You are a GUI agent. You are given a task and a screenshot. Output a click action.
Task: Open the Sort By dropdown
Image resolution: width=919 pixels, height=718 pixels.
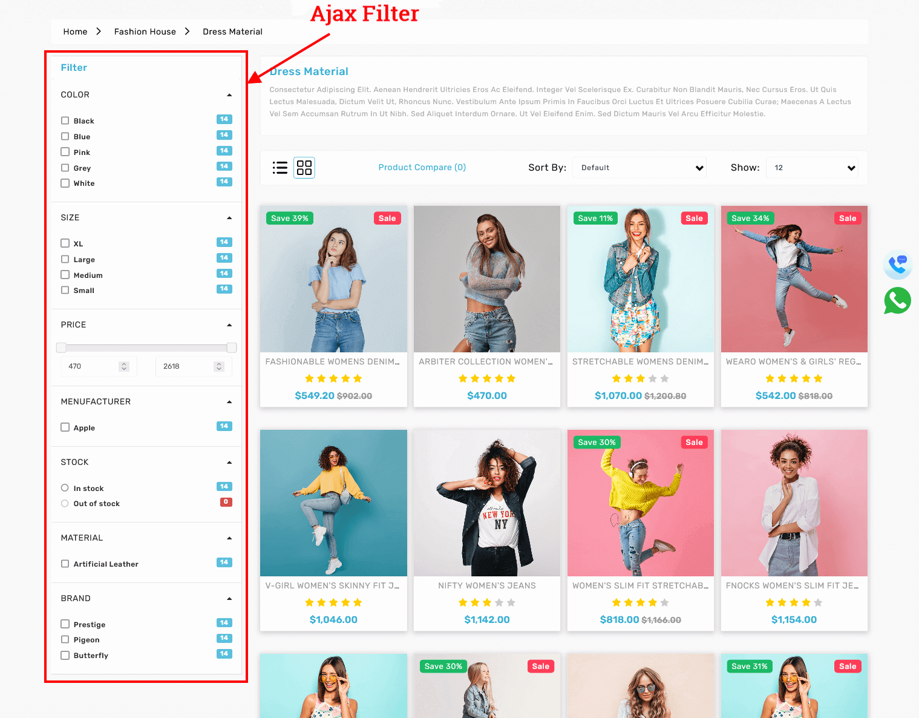639,168
